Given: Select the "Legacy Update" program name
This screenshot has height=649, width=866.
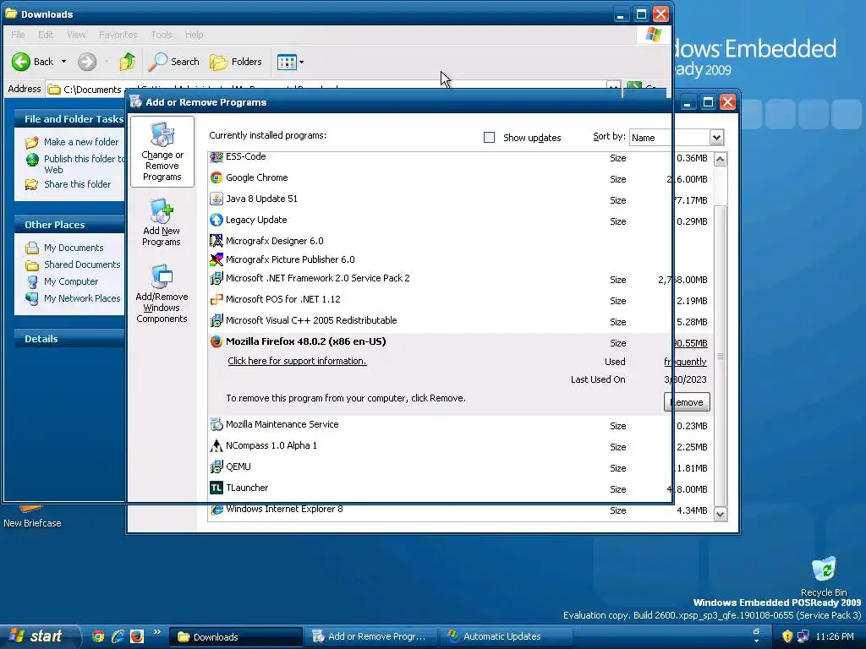Looking at the screenshot, I should point(256,220).
